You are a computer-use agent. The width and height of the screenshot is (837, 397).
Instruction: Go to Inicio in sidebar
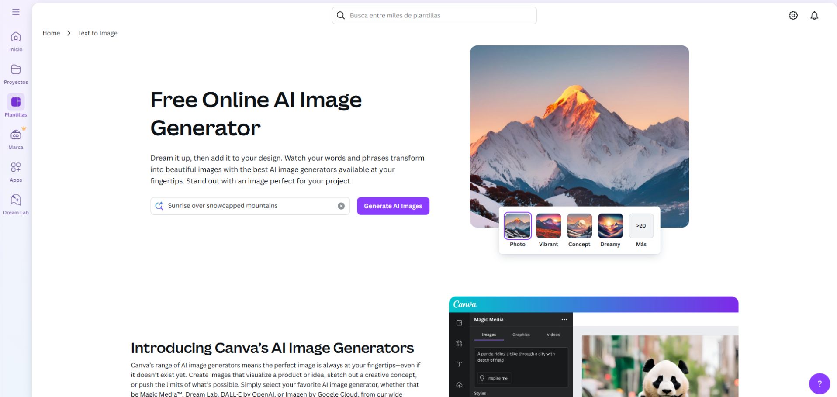click(x=16, y=42)
